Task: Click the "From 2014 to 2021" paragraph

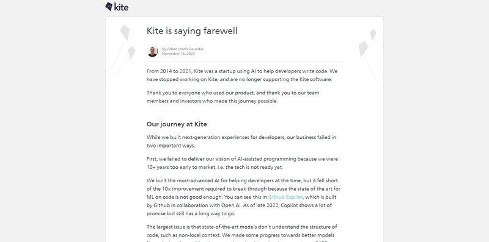Action: pyautogui.click(x=242, y=75)
